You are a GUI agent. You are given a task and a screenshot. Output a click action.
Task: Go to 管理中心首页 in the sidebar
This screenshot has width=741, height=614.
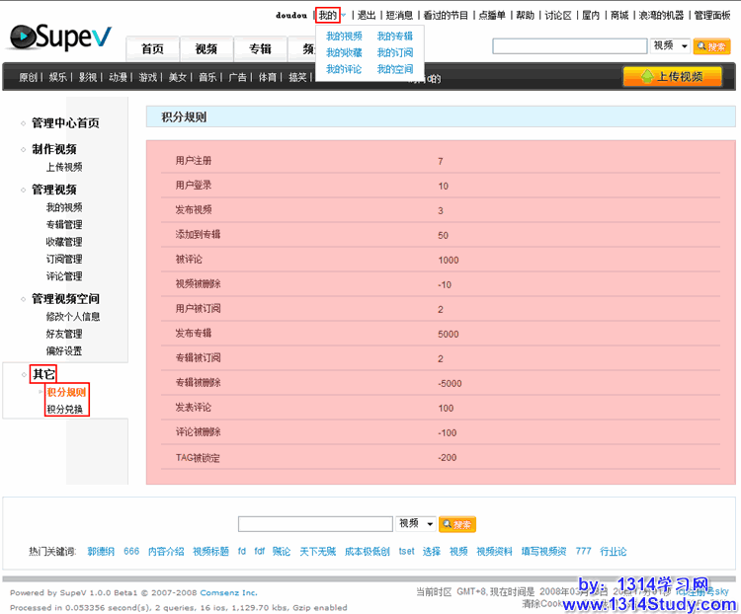[x=65, y=123]
